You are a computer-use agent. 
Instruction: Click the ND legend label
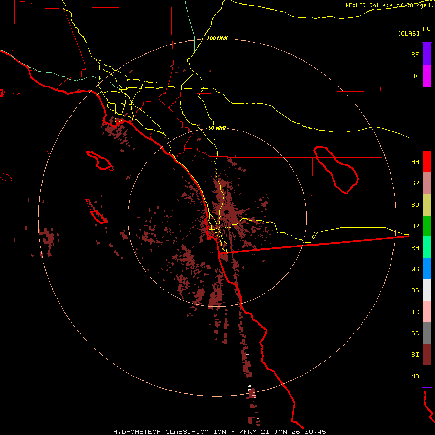(x=415, y=377)
